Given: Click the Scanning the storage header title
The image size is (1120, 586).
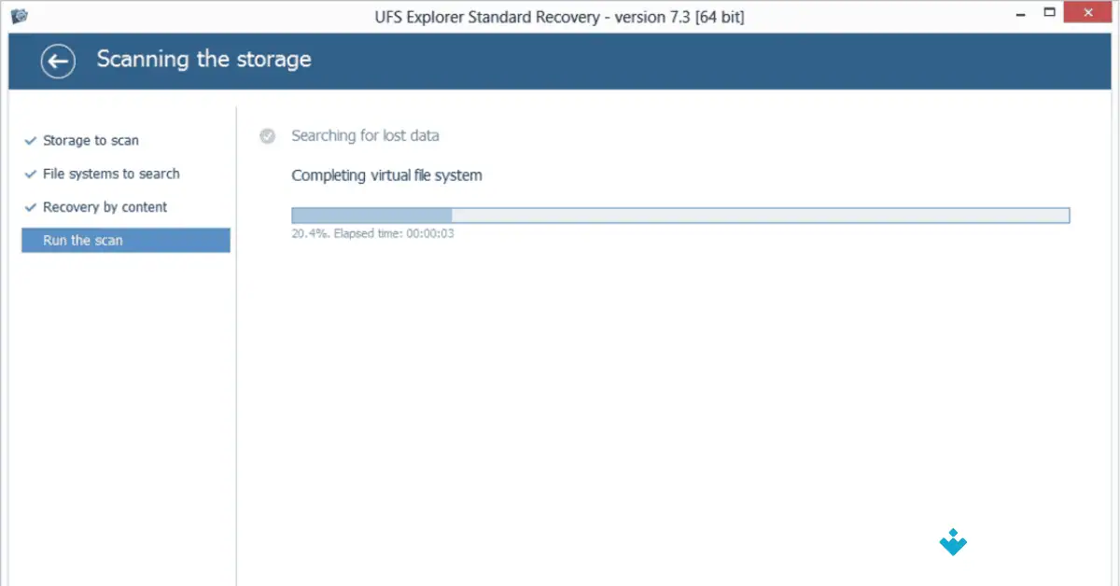Looking at the screenshot, I should tap(203, 60).
